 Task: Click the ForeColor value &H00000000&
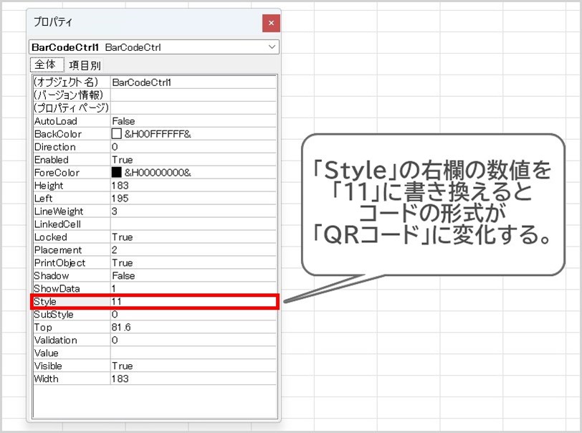click(x=158, y=172)
